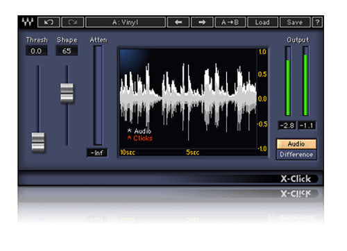The height and width of the screenshot is (251, 347).
Task: Click the Atten -Inf readout
Action: pos(97,153)
